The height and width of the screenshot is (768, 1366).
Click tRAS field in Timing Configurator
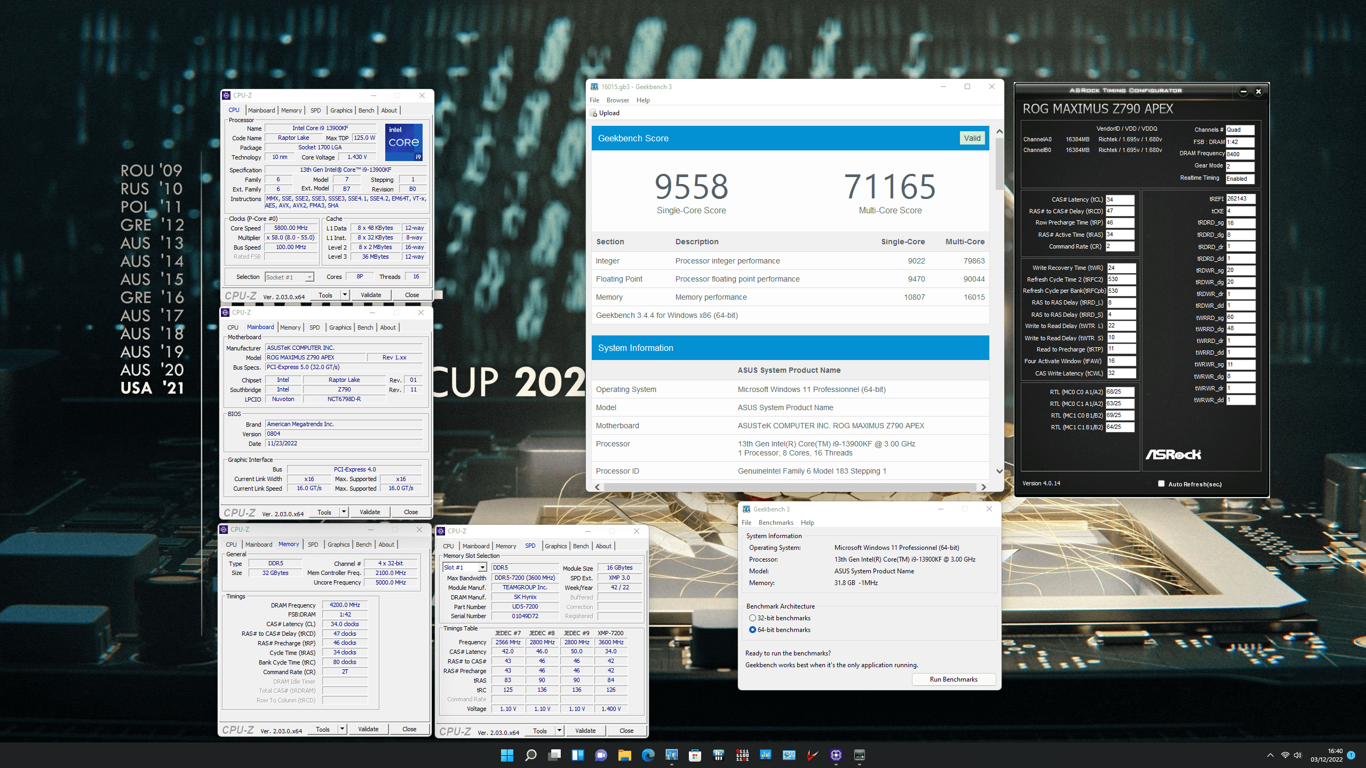pyautogui.click(x=1119, y=234)
